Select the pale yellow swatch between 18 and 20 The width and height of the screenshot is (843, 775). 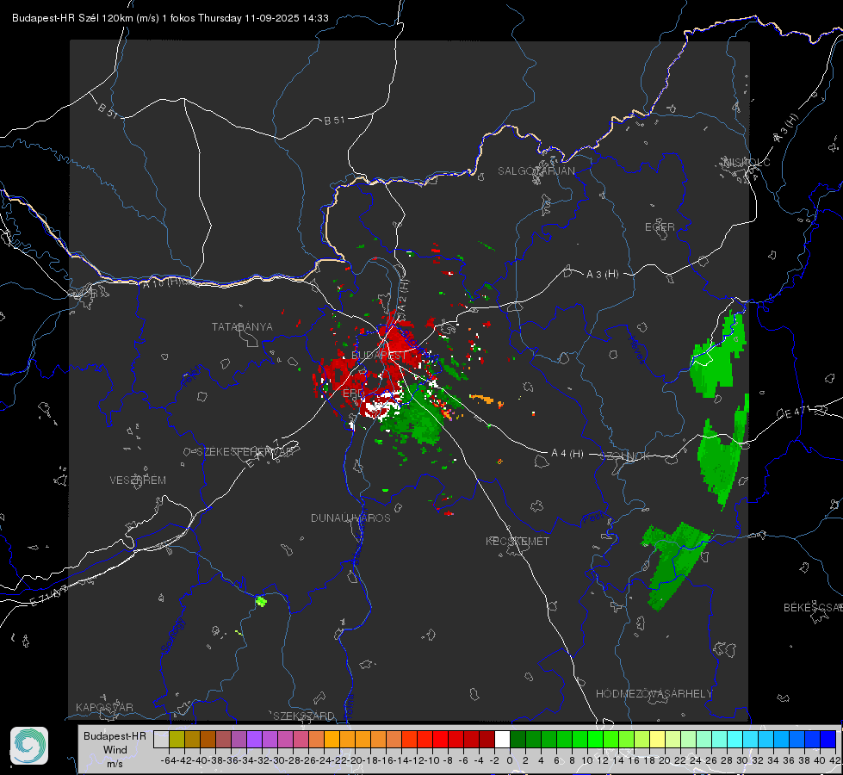click(x=657, y=739)
